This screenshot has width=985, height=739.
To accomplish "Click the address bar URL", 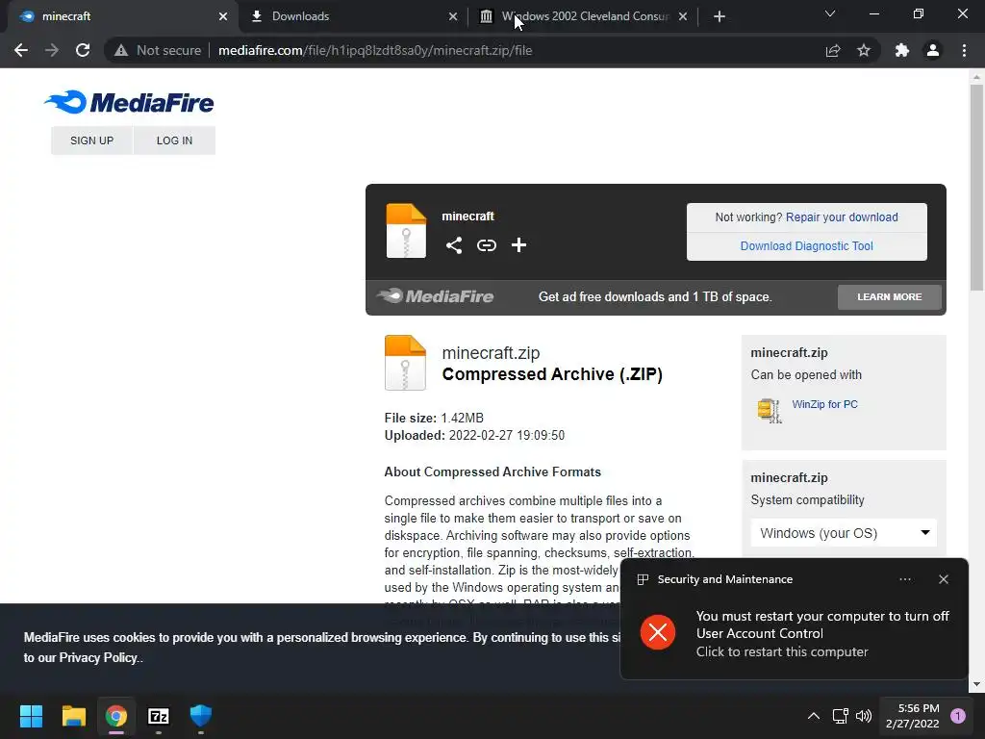I will tap(375, 50).
